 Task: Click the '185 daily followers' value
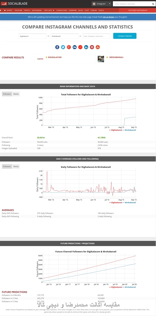pyautogui.click(x=106, y=213)
